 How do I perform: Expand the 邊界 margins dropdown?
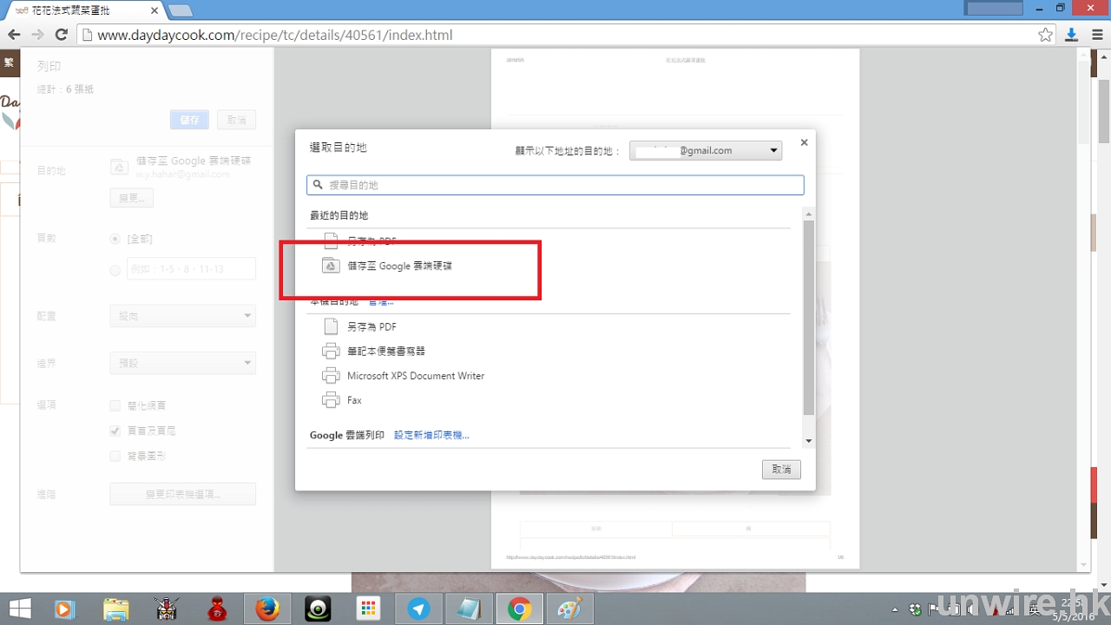tap(182, 363)
